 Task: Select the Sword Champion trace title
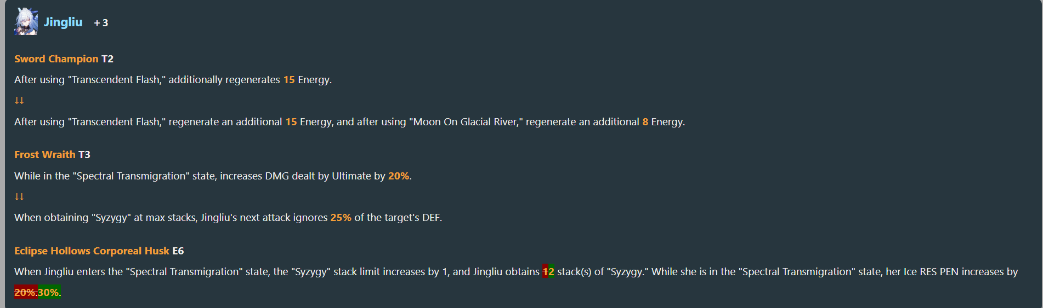[x=56, y=59]
